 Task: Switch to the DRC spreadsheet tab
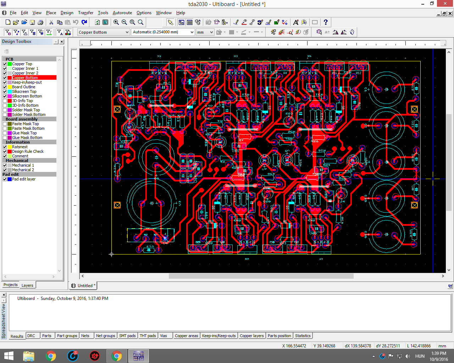pyautogui.click(x=31, y=336)
